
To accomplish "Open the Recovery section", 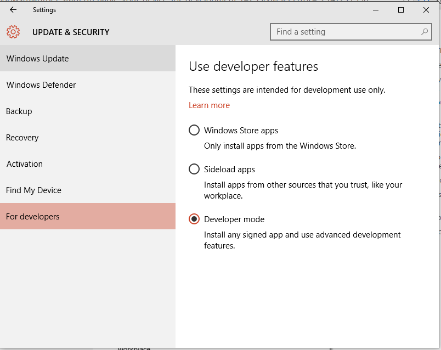I will (88, 138).
